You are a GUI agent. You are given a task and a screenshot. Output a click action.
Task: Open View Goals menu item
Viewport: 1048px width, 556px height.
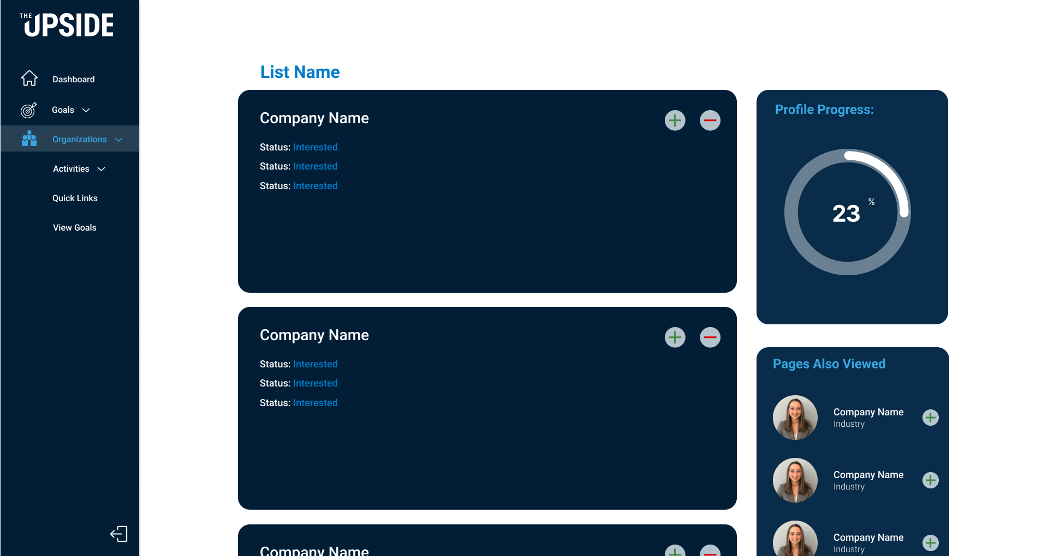pos(75,228)
